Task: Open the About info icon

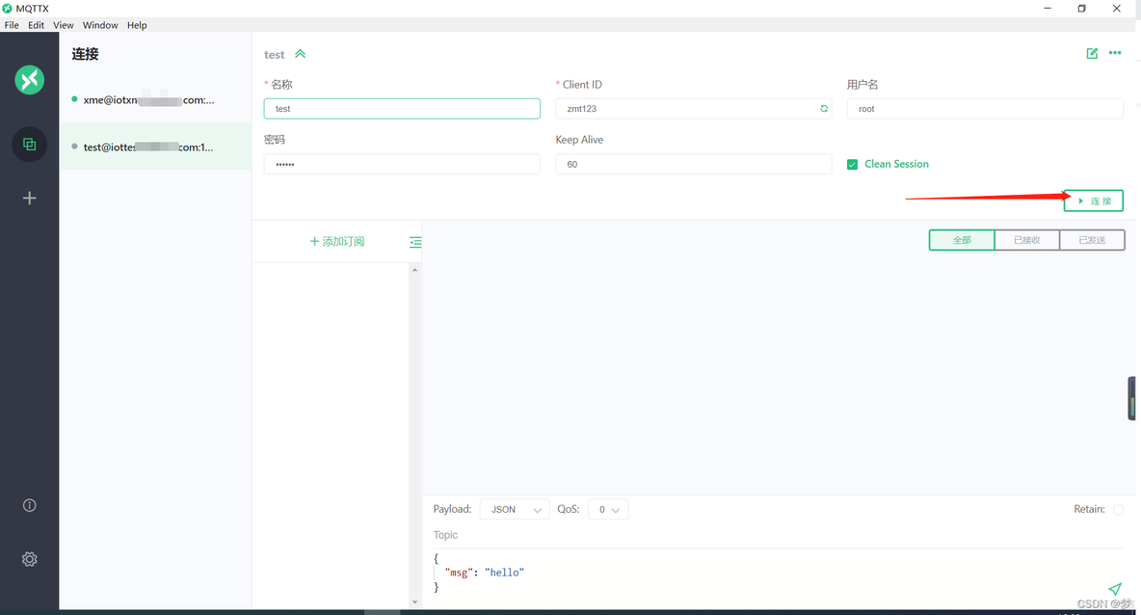Action: pyautogui.click(x=29, y=505)
